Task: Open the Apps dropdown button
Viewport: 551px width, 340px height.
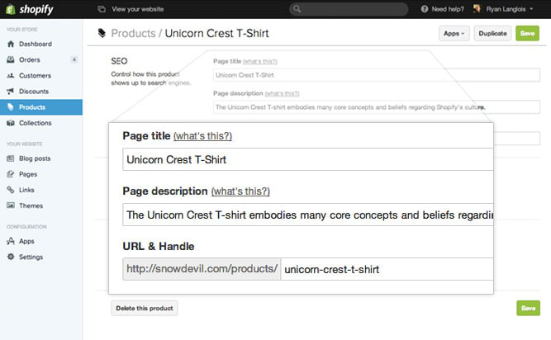Action: (x=454, y=34)
